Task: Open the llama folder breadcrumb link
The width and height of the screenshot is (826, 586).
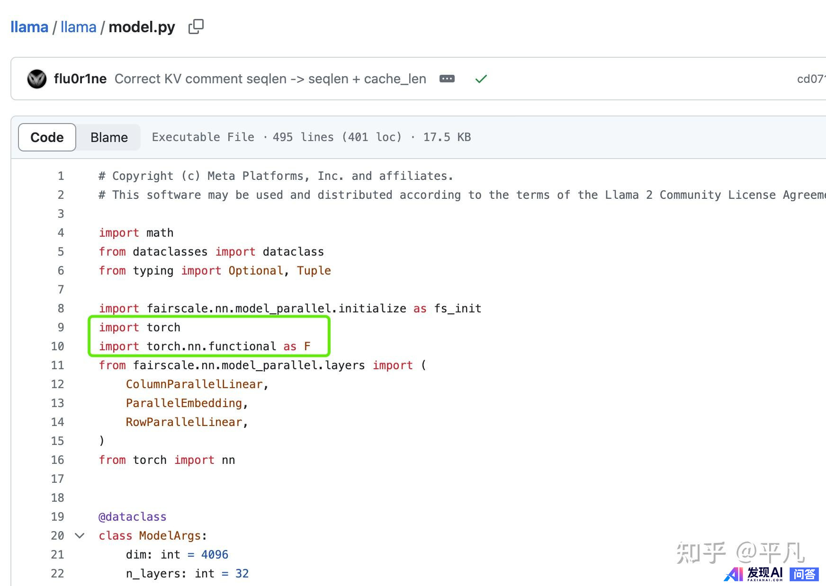Action: point(79,27)
